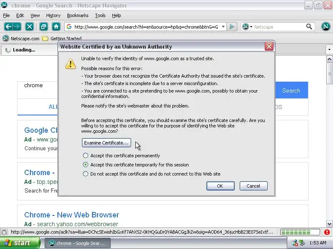Stop page loading with the X button
The height and width of the screenshot is (249, 333).
pos(29,27)
